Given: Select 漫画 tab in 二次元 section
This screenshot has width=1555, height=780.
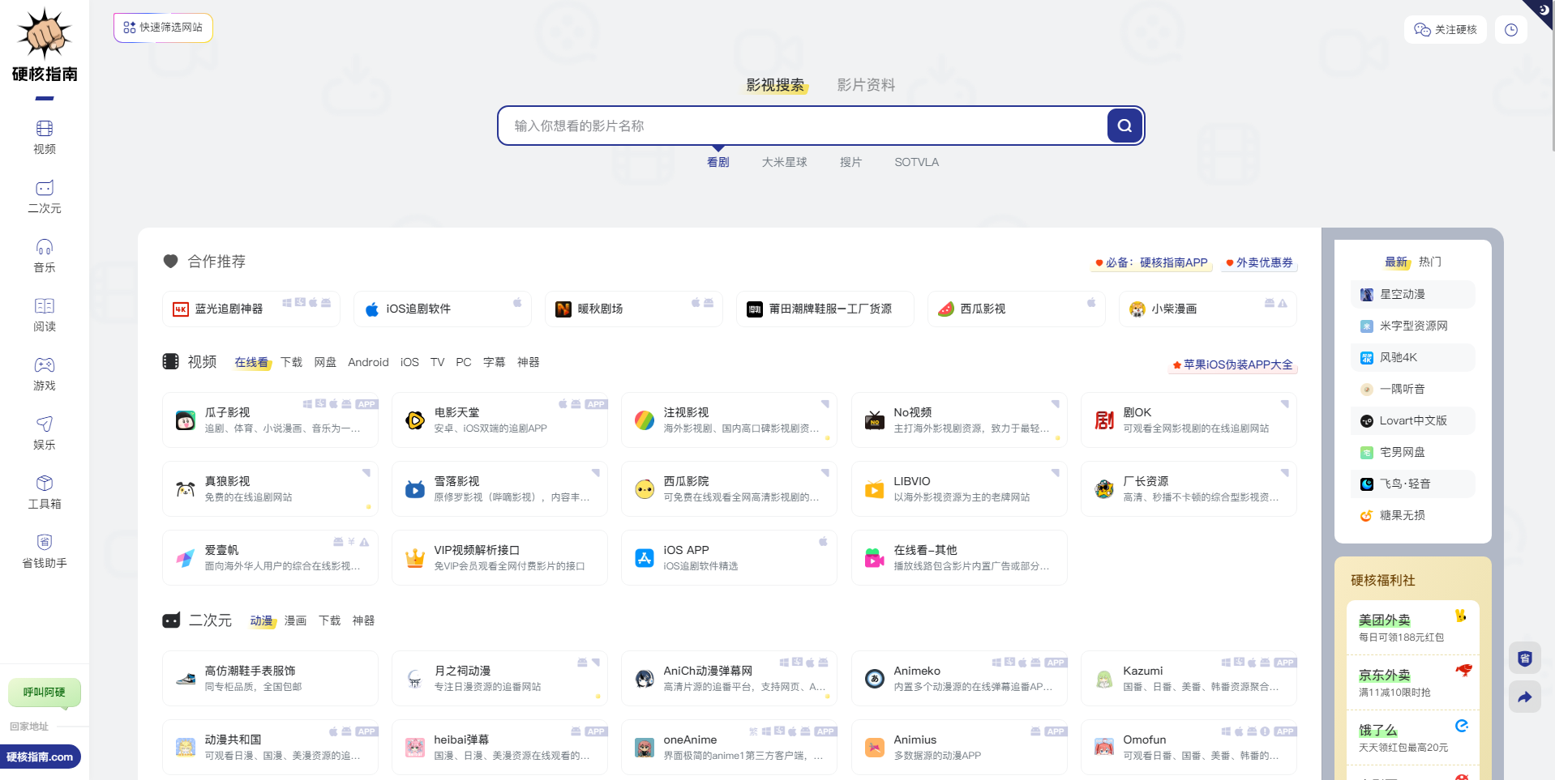Looking at the screenshot, I should coord(295,620).
